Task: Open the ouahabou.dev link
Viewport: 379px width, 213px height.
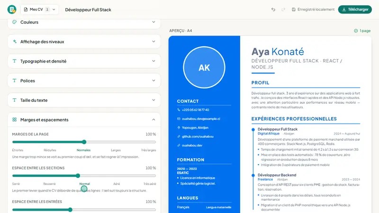Action: coord(192,145)
